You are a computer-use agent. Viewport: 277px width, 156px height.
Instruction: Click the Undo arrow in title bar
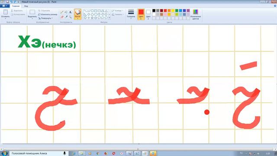pyautogui.click(x=11, y=2)
